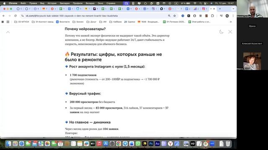The image size is (268, 150).
Task: Open the 02-МТУСИ bookmark folder
Action: 22,22
